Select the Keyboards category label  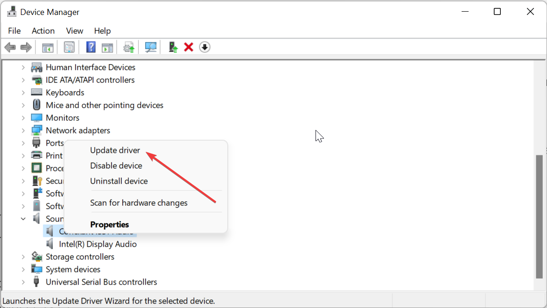click(x=65, y=93)
